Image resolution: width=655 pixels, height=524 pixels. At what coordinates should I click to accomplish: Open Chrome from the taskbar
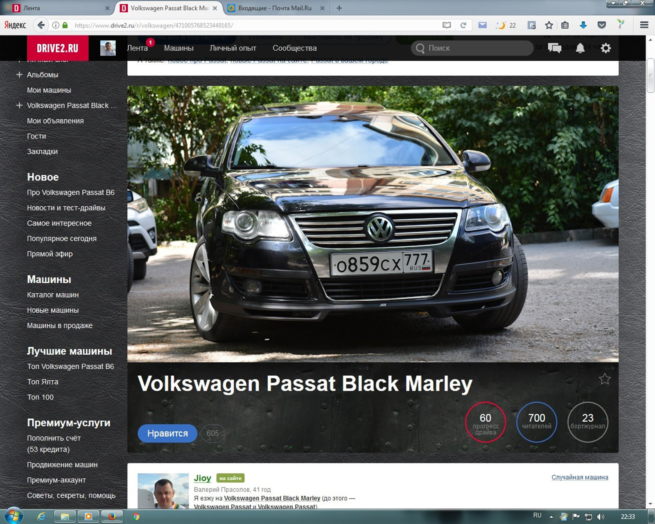(136, 517)
